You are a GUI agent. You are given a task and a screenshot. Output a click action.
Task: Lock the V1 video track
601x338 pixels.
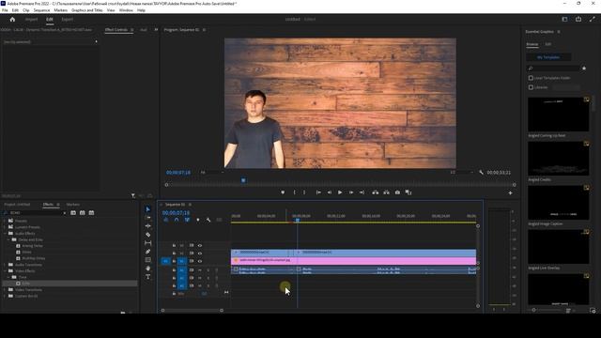click(x=174, y=261)
